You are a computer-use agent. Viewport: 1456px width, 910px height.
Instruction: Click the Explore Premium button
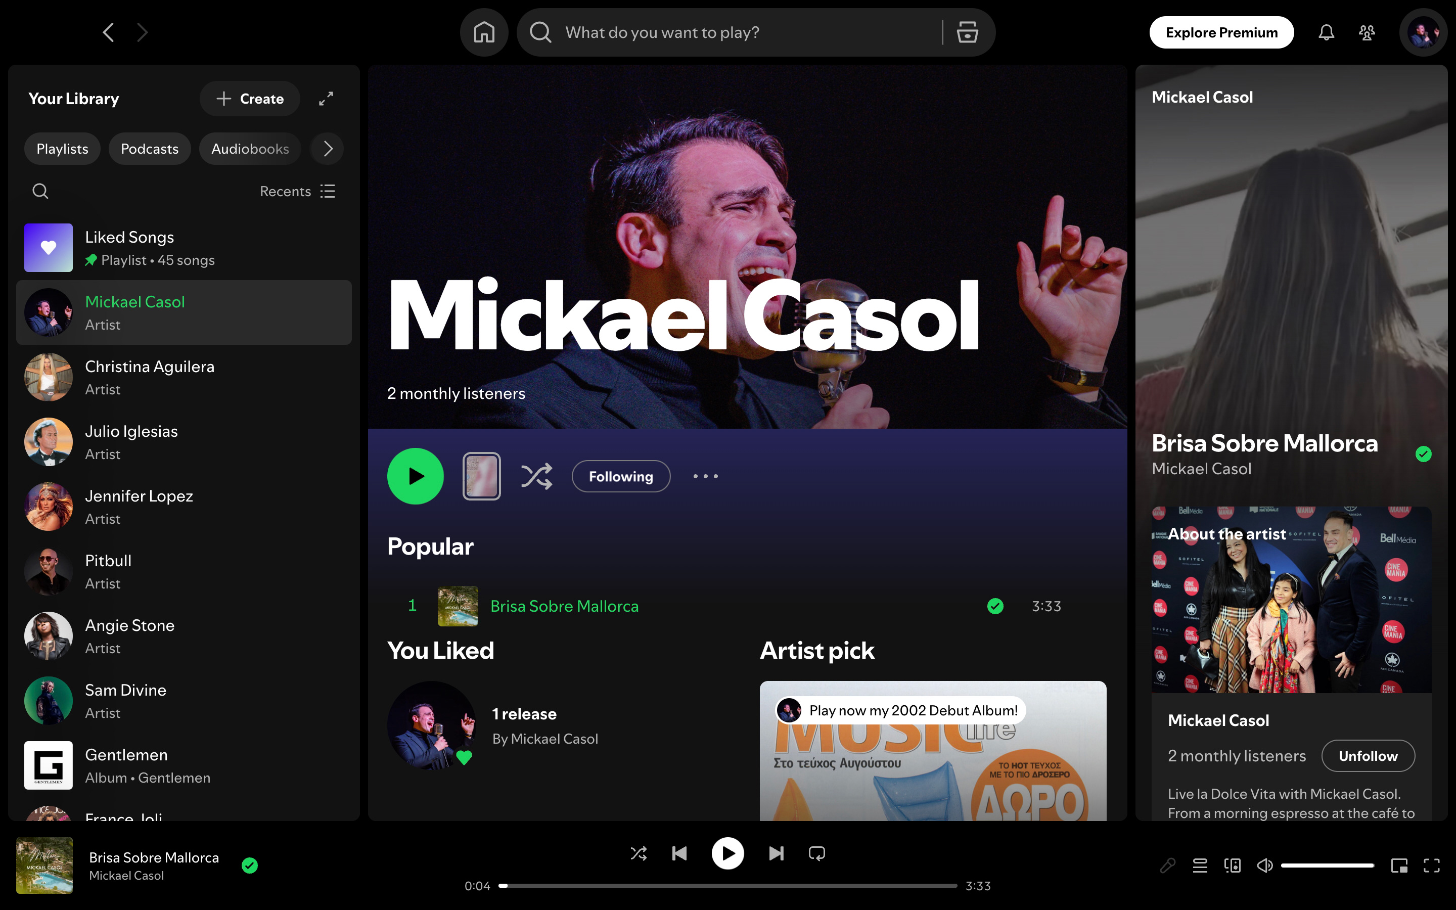(x=1221, y=32)
